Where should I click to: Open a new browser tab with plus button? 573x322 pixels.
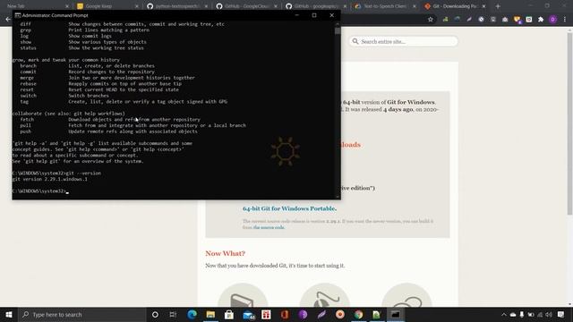(498, 6)
